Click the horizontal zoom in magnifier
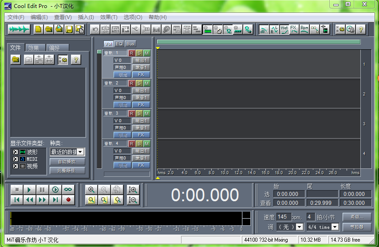Viewport: 379px width, 247px height. (91, 190)
